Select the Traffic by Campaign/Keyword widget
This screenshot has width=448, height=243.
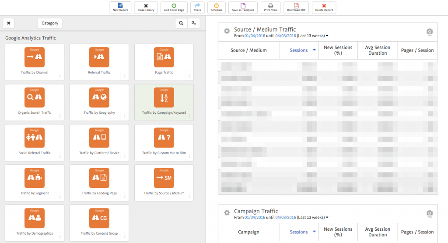pyautogui.click(x=164, y=102)
